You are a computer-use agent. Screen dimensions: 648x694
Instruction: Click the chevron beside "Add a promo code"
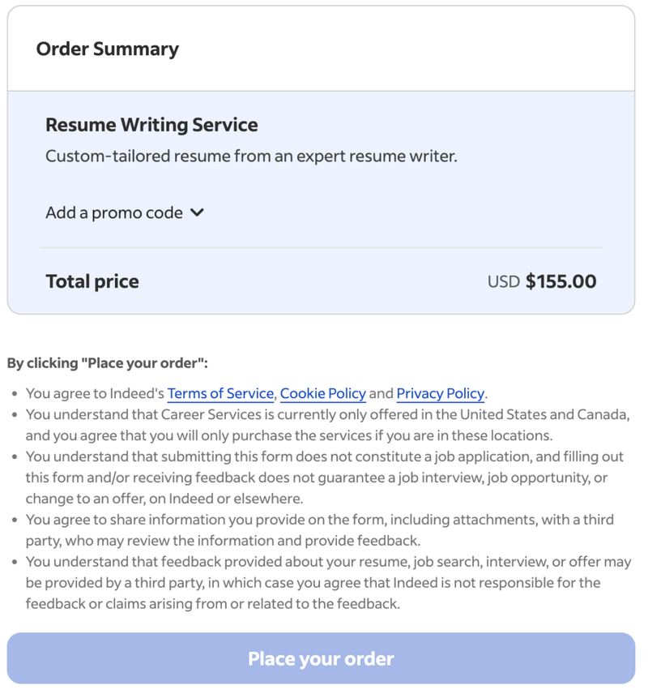(197, 212)
